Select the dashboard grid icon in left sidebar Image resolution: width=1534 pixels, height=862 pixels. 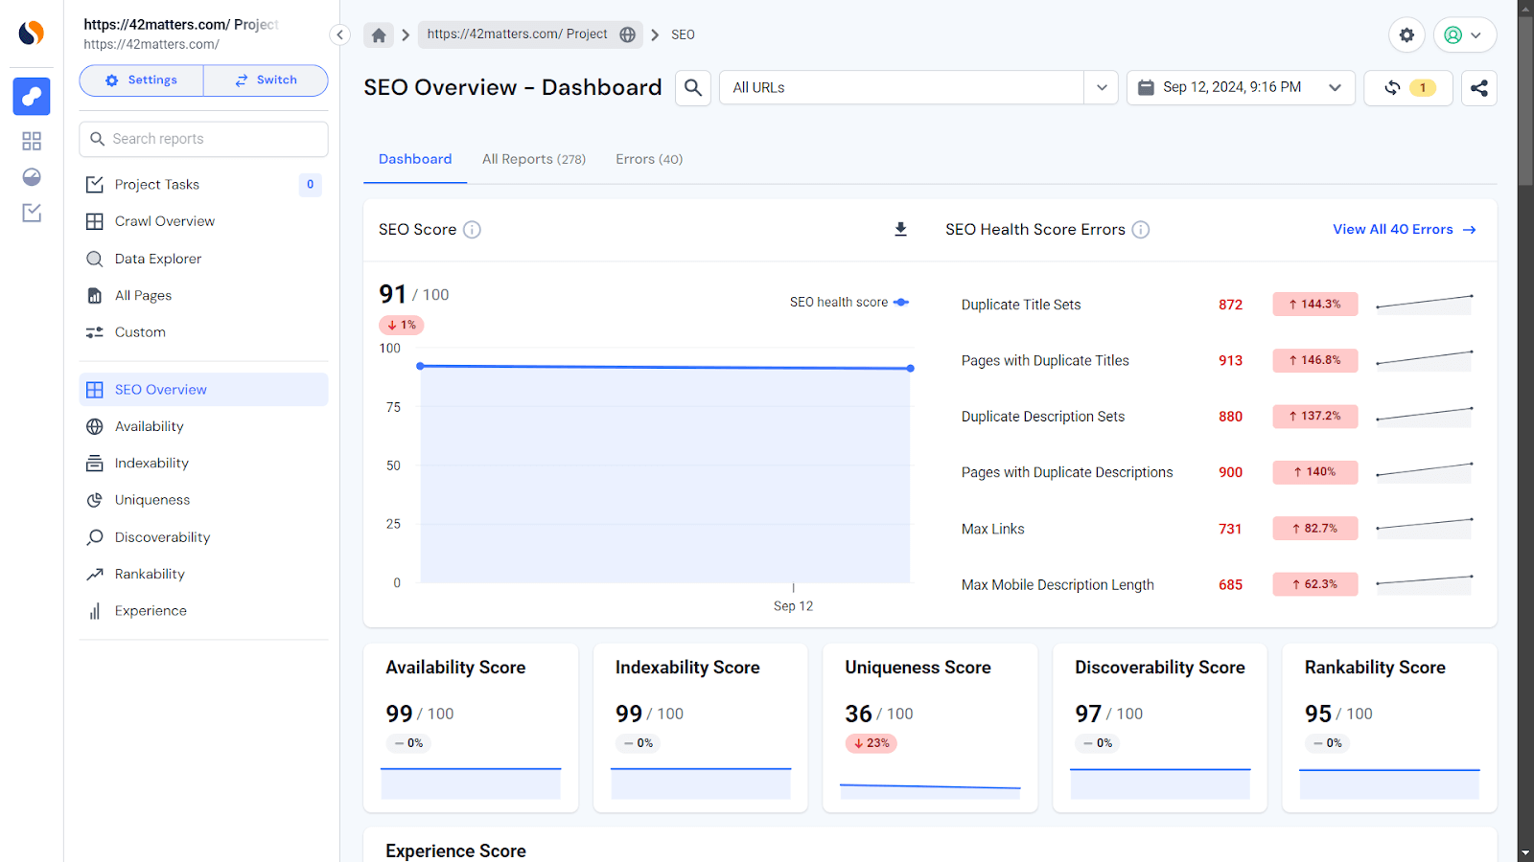click(x=31, y=140)
